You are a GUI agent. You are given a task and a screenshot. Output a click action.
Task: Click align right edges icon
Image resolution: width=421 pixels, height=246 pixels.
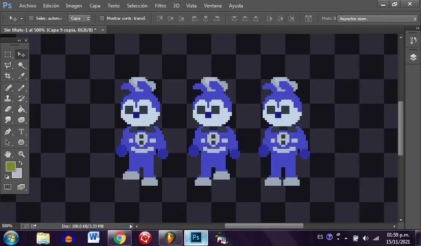pyautogui.click(x=217, y=19)
